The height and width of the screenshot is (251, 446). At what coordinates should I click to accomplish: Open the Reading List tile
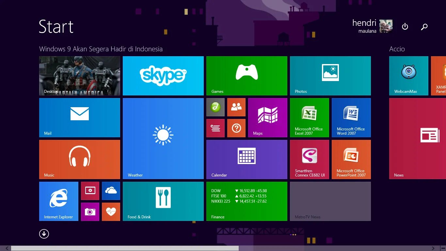pos(215,128)
